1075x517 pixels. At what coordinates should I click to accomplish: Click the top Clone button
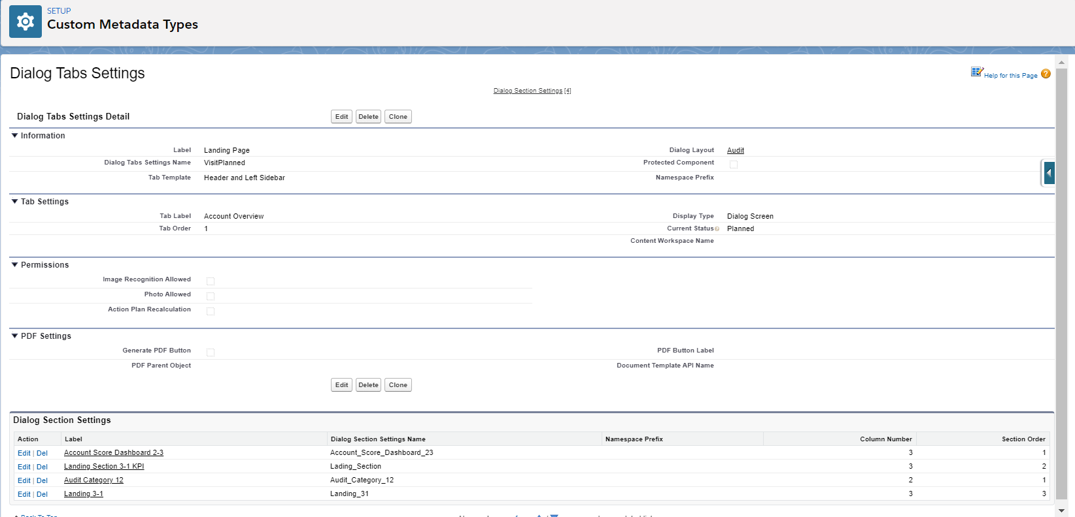click(x=398, y=117)
